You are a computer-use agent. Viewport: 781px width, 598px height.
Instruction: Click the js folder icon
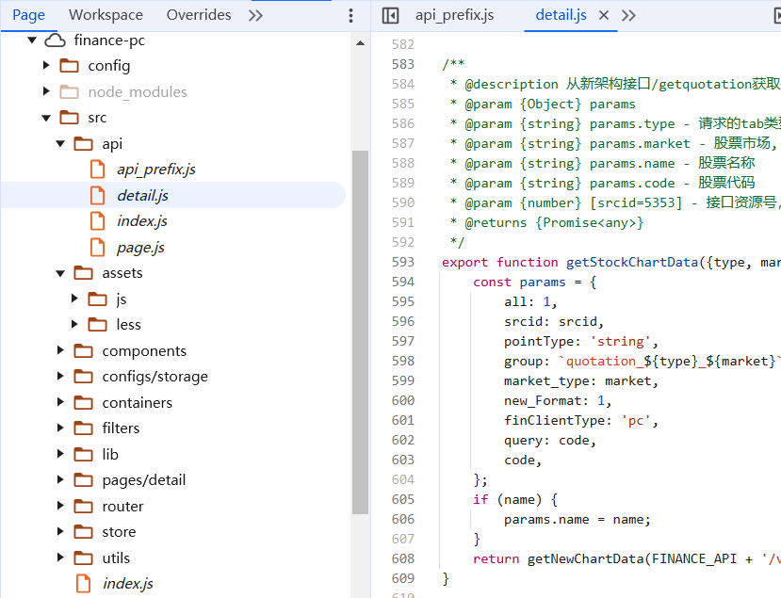tap(97, 299)
